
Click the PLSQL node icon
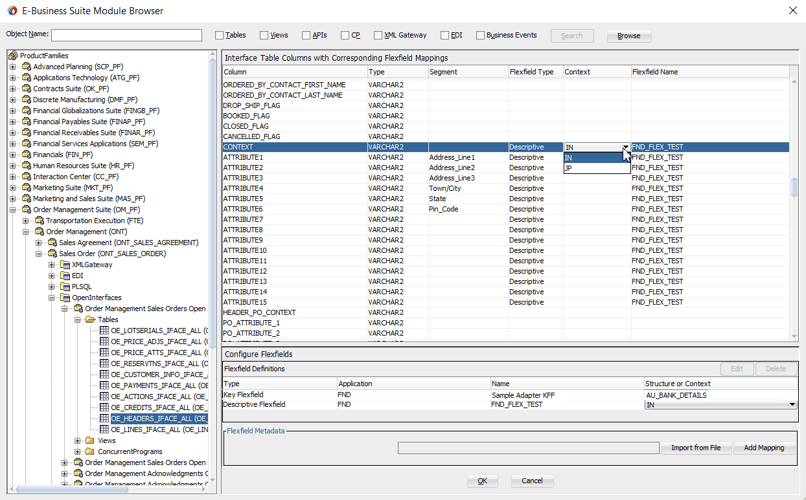click(65, 287)
